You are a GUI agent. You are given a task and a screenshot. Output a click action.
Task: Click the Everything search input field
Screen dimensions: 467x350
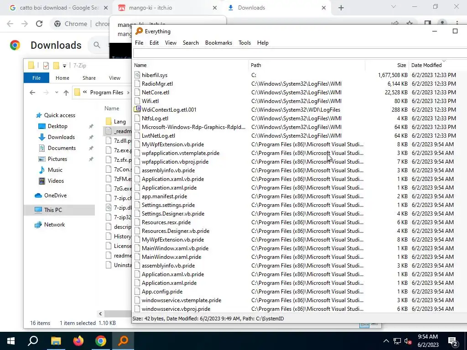coord(300,53)
